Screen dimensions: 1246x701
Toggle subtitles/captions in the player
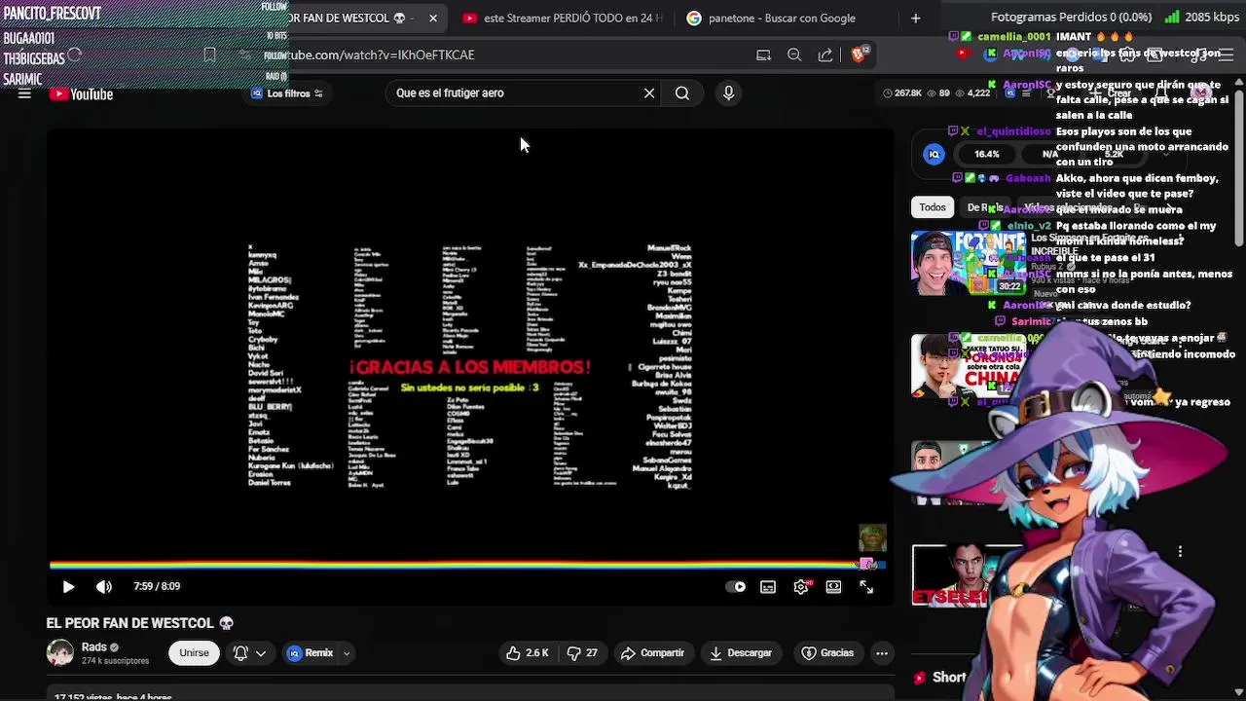click(x=768, y=587)
